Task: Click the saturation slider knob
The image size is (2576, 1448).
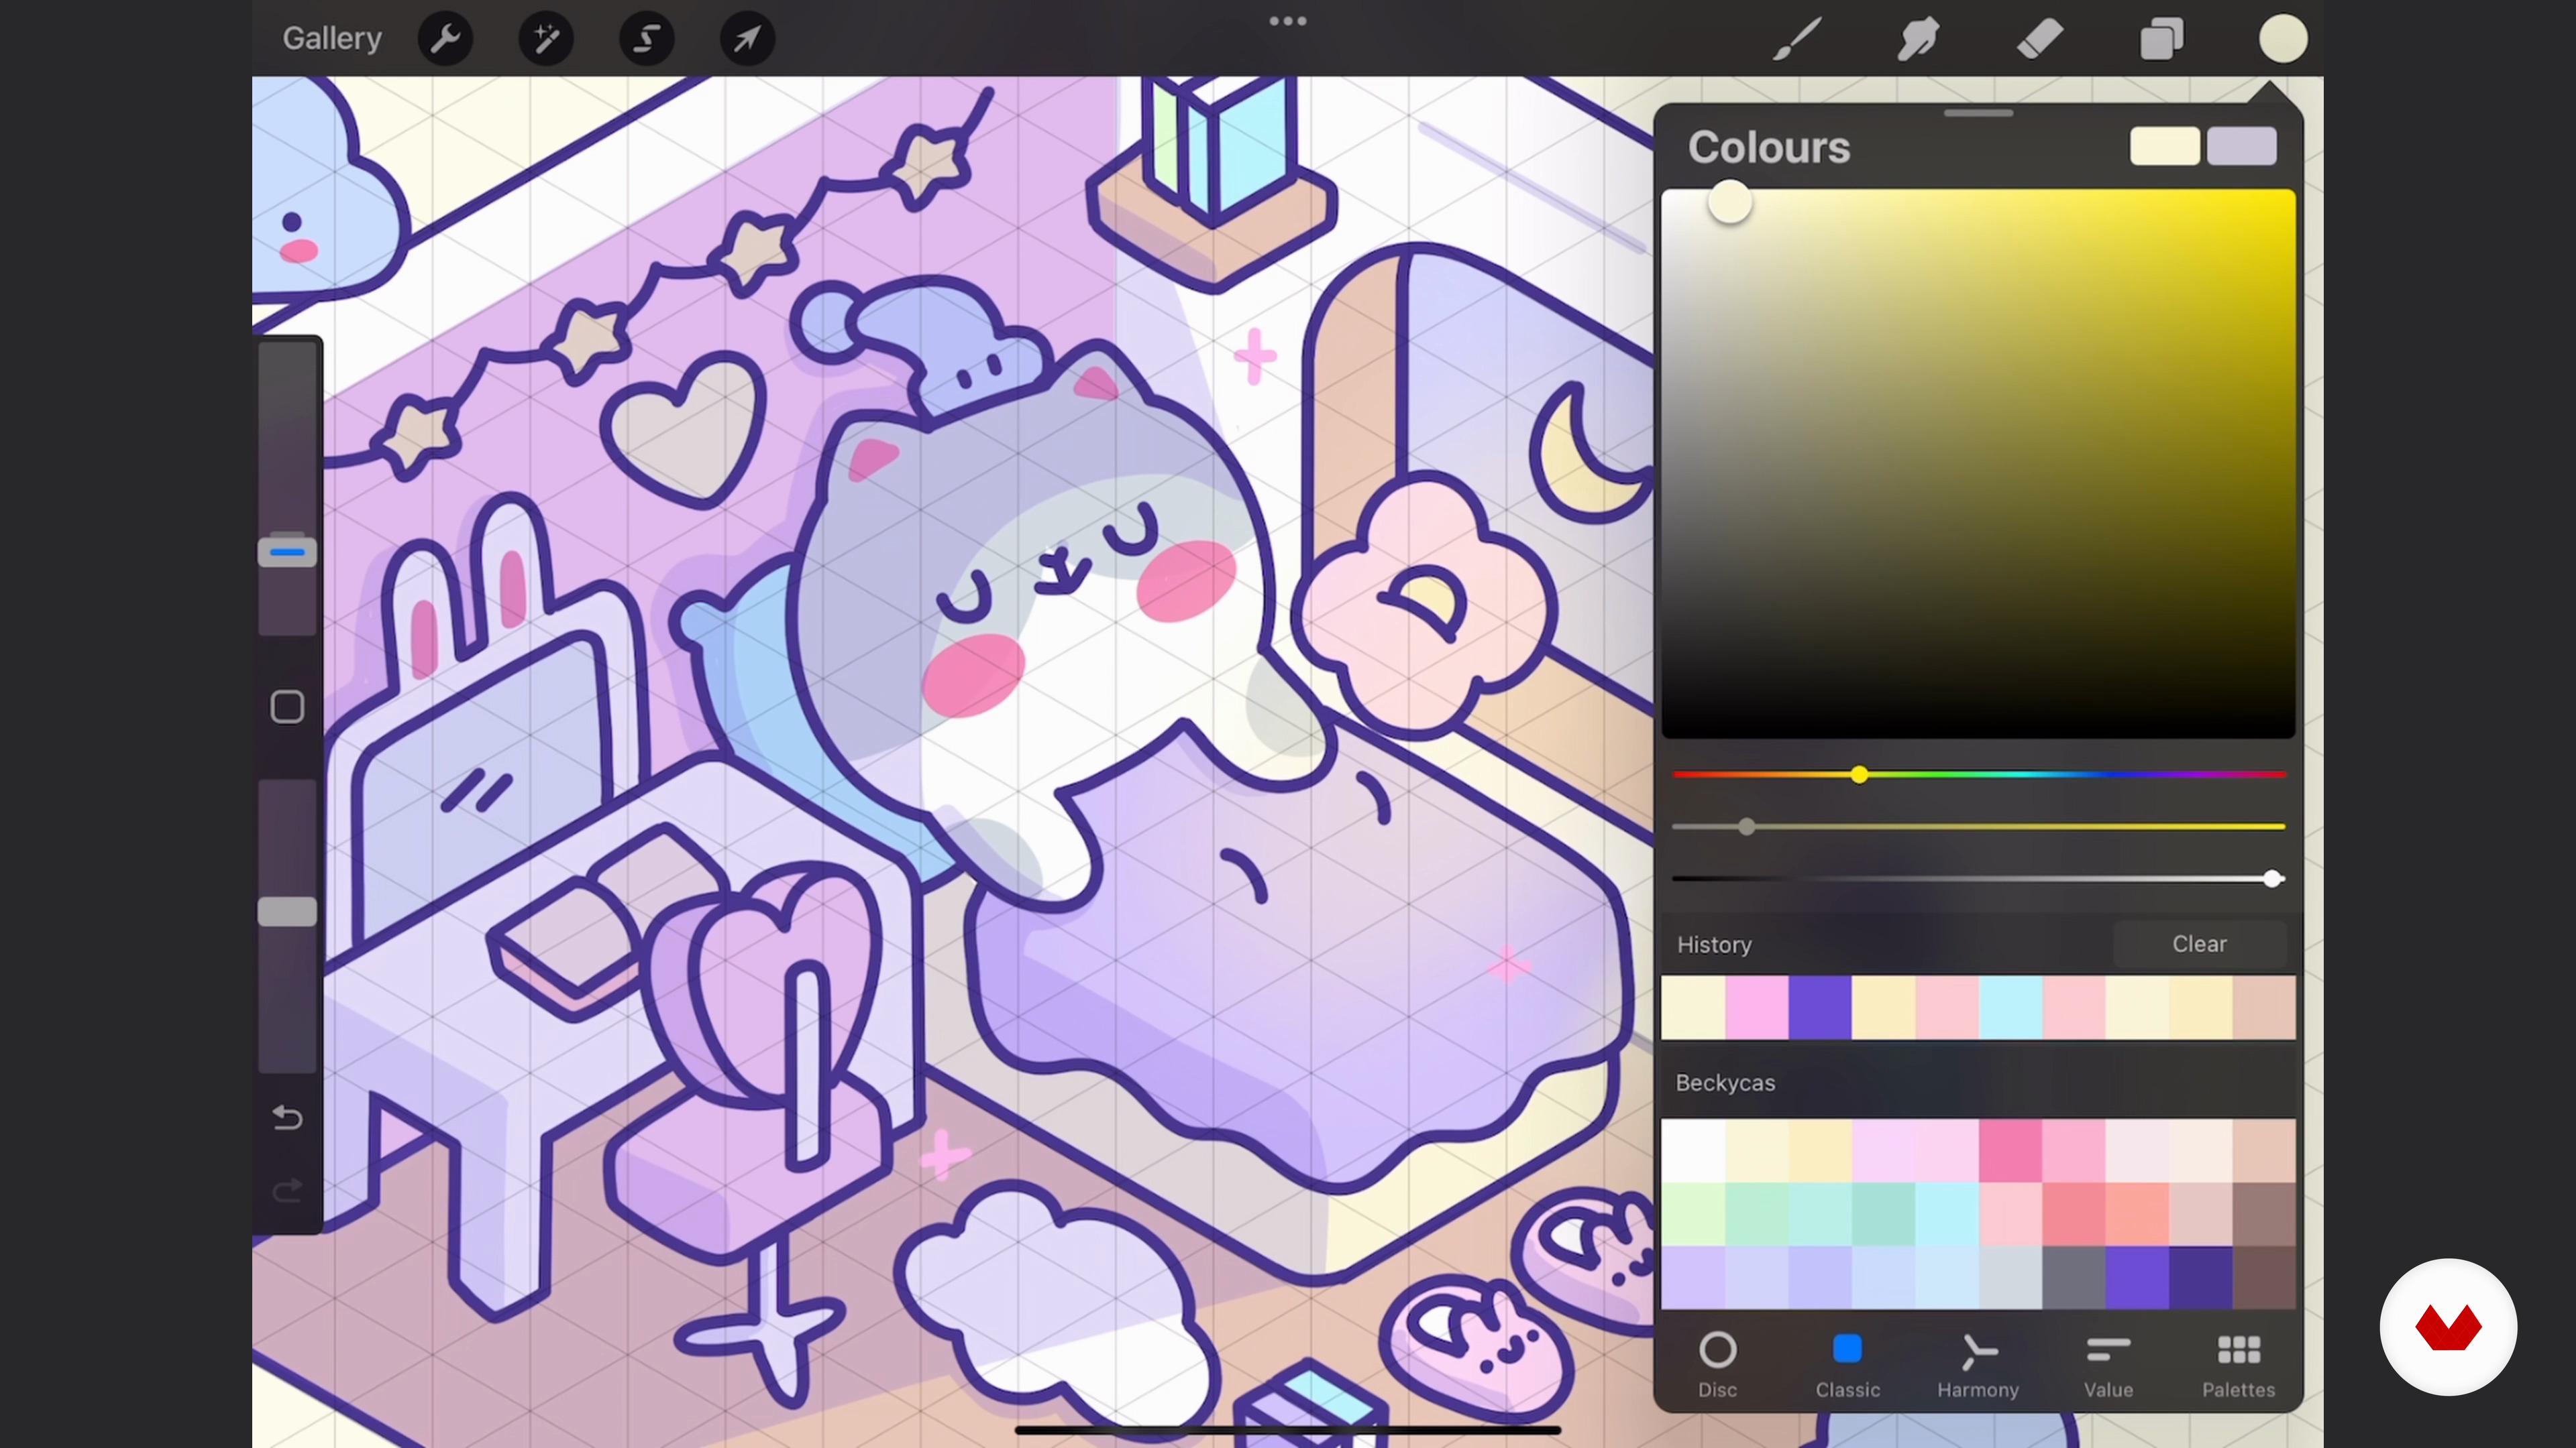Action: pos(1746,827)
